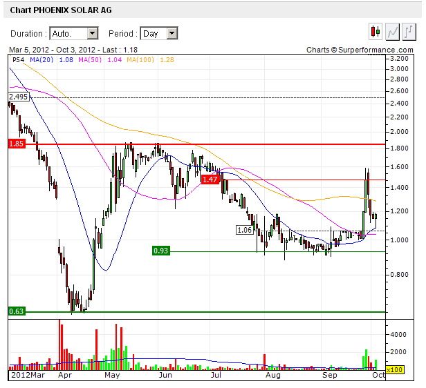The image size is (426, 388).
Task: Click the green 0.63 support level tag
Action: 17,311
